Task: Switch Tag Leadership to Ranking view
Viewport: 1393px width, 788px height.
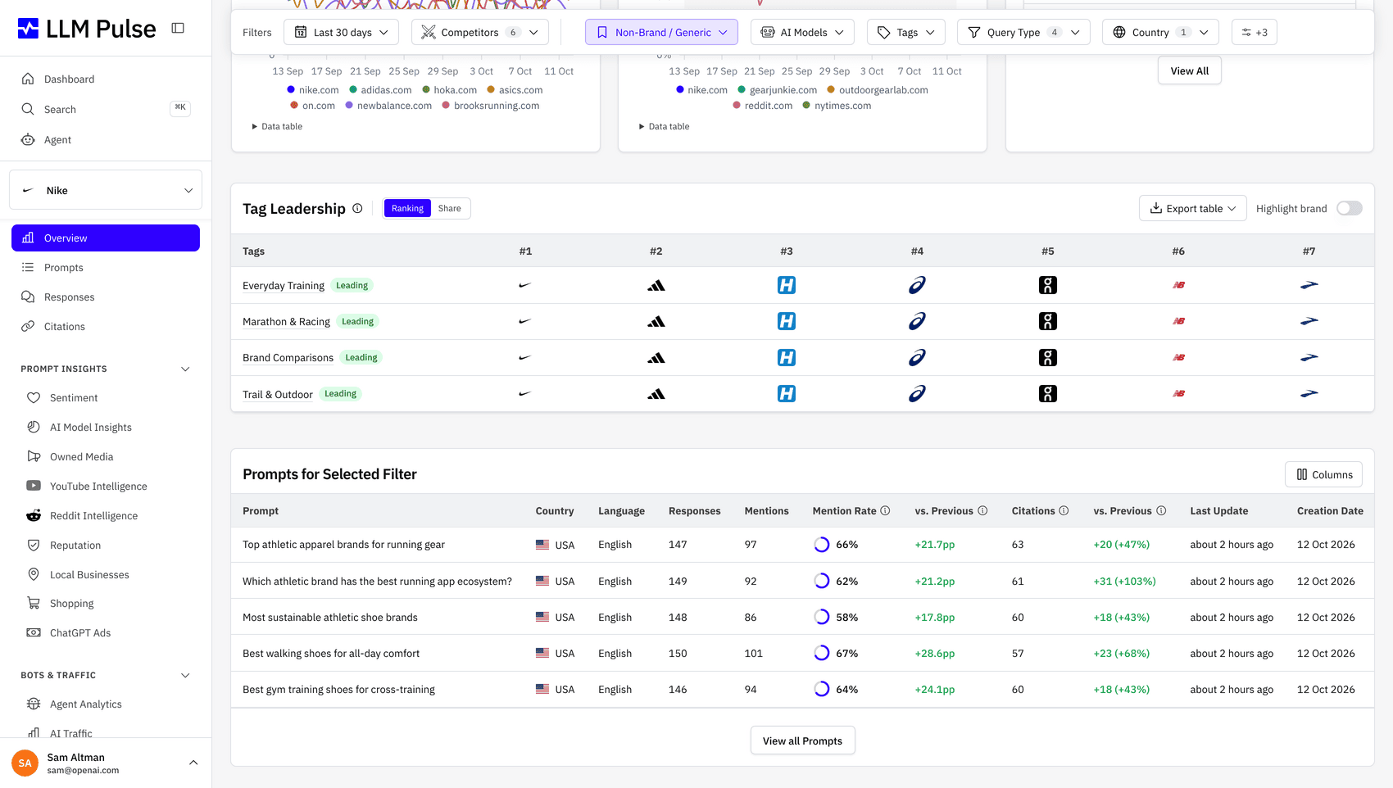Action: click(407, 209)
